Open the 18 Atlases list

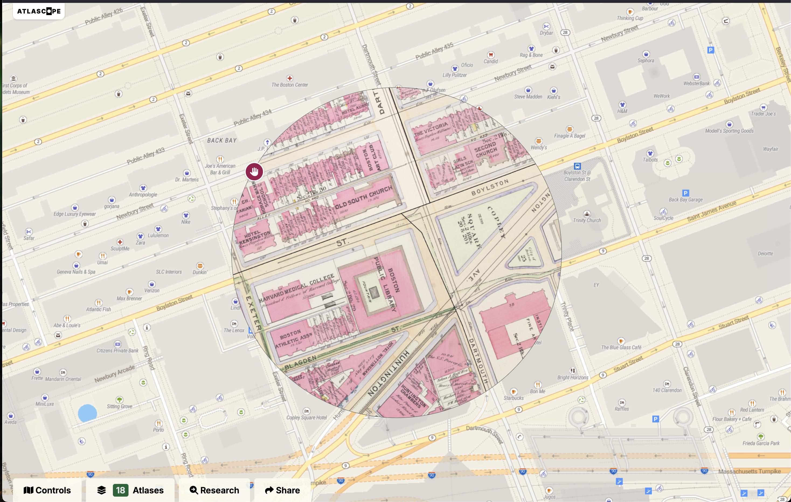pos(130,490)
